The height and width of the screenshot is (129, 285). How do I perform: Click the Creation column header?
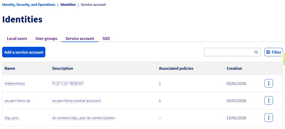click(x=243, y=68)
